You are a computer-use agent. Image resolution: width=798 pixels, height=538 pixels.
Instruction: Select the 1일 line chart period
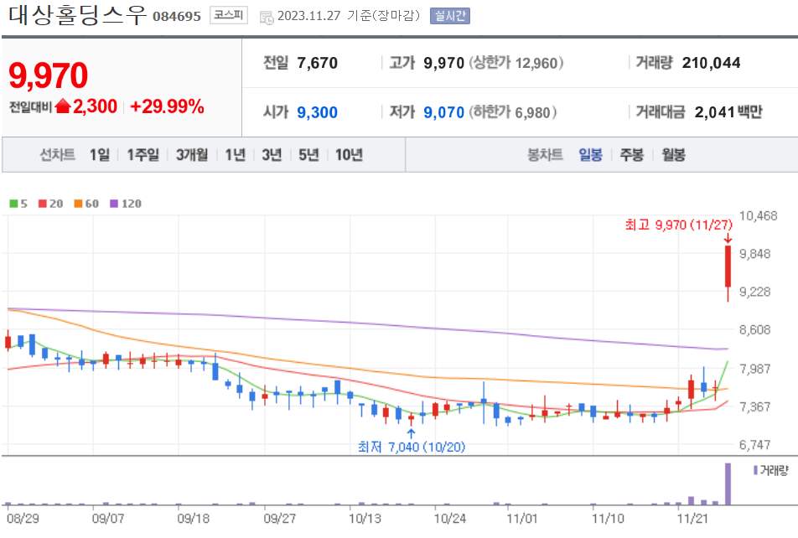100,155
